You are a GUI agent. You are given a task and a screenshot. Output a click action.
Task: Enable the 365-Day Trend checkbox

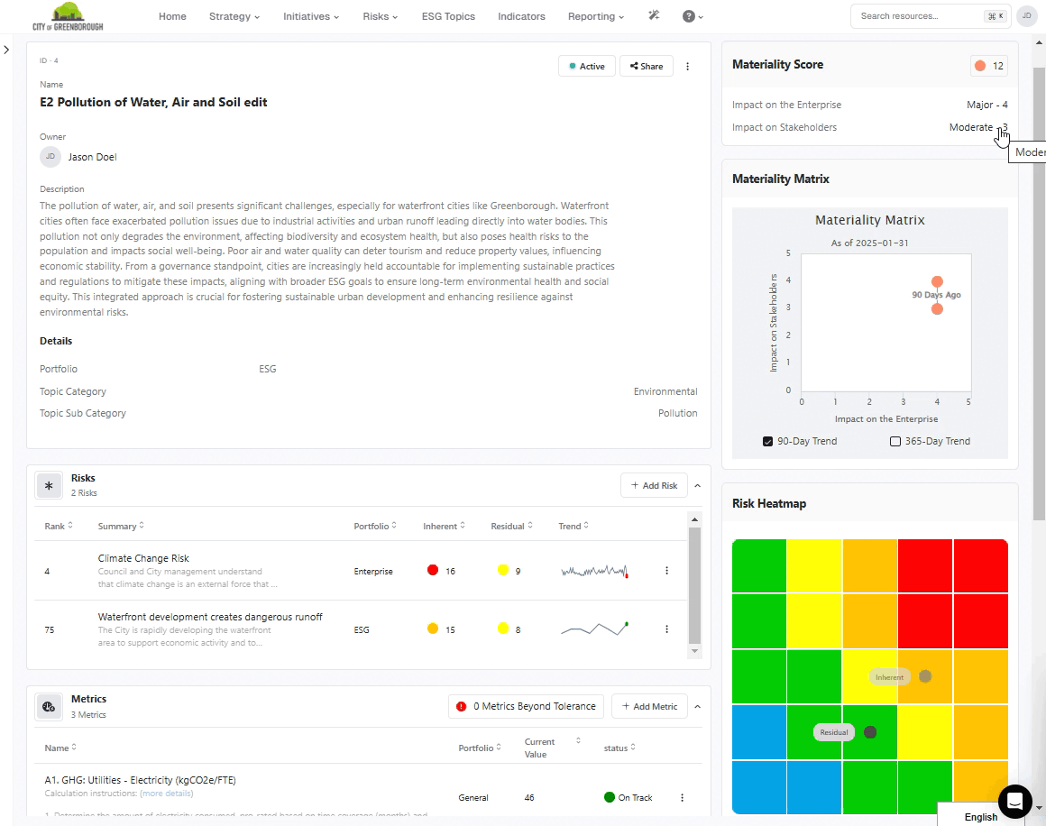pyautogui.click(x=895, y=441)
